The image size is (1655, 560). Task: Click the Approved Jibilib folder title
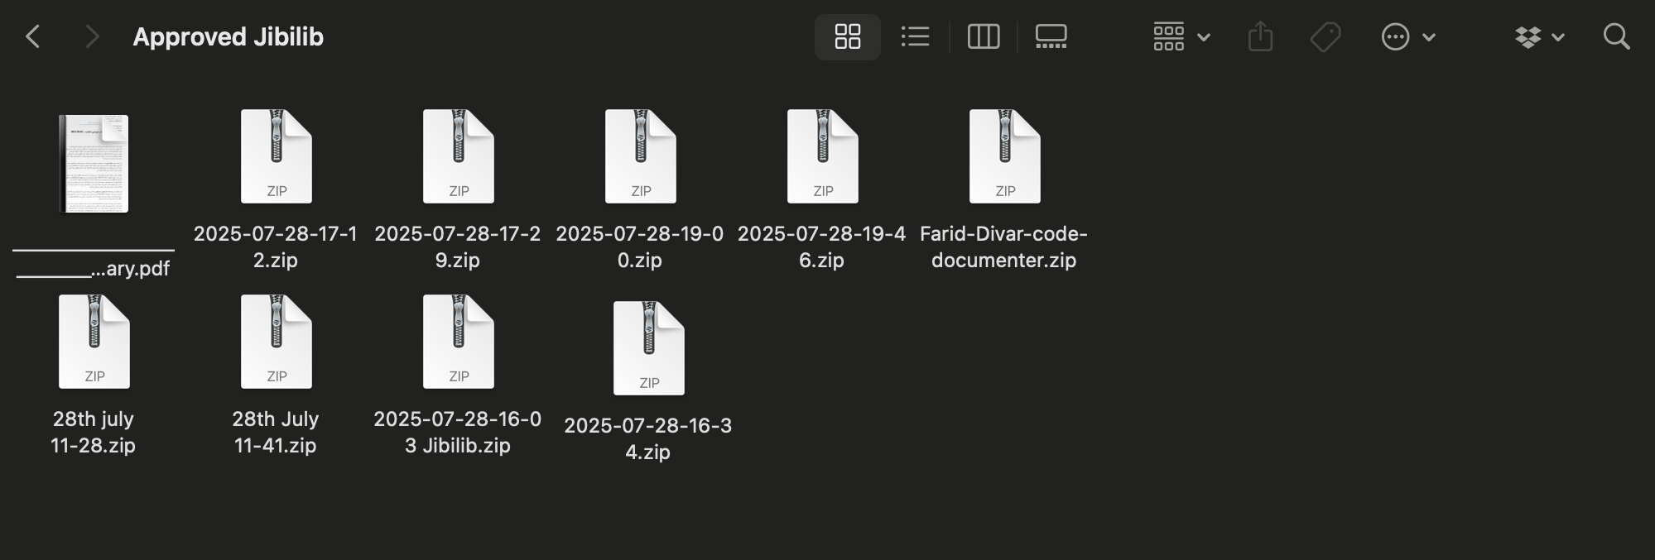[x=229, y=36]
